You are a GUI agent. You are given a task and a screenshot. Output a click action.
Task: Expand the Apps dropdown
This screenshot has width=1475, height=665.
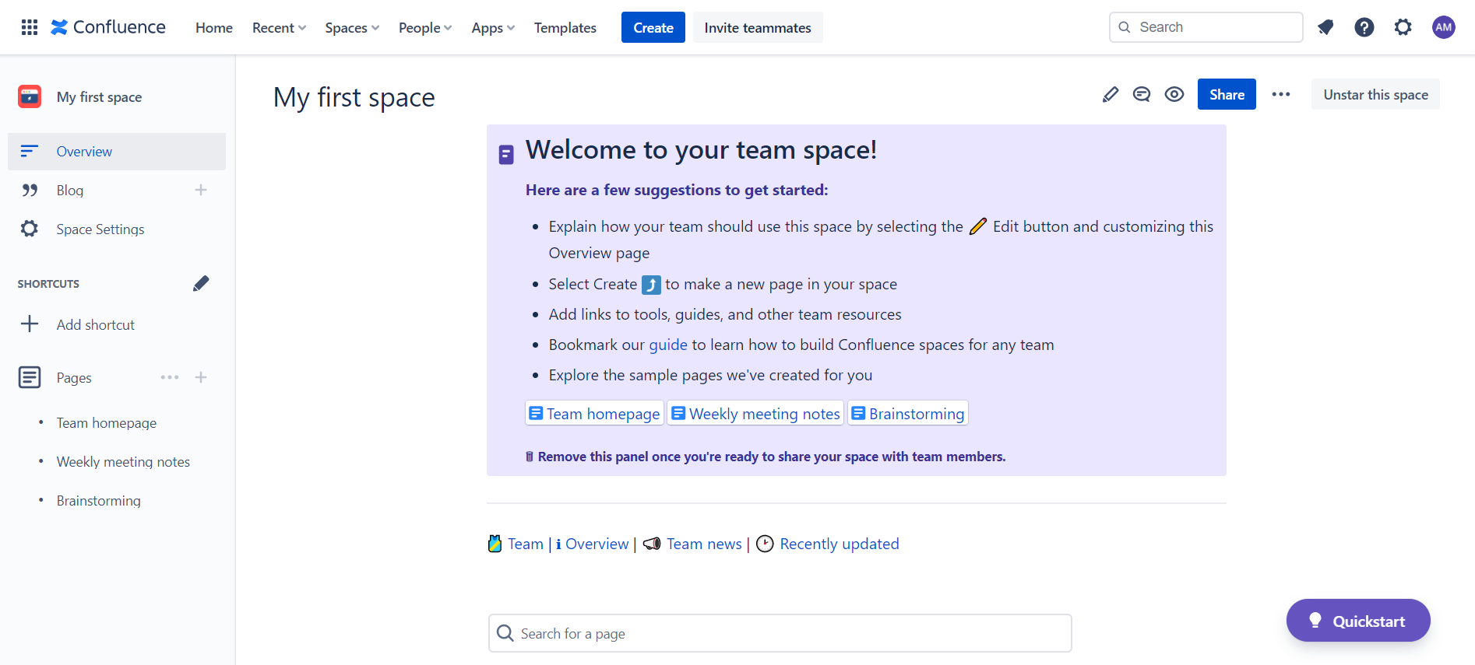[x=493, y=27]
